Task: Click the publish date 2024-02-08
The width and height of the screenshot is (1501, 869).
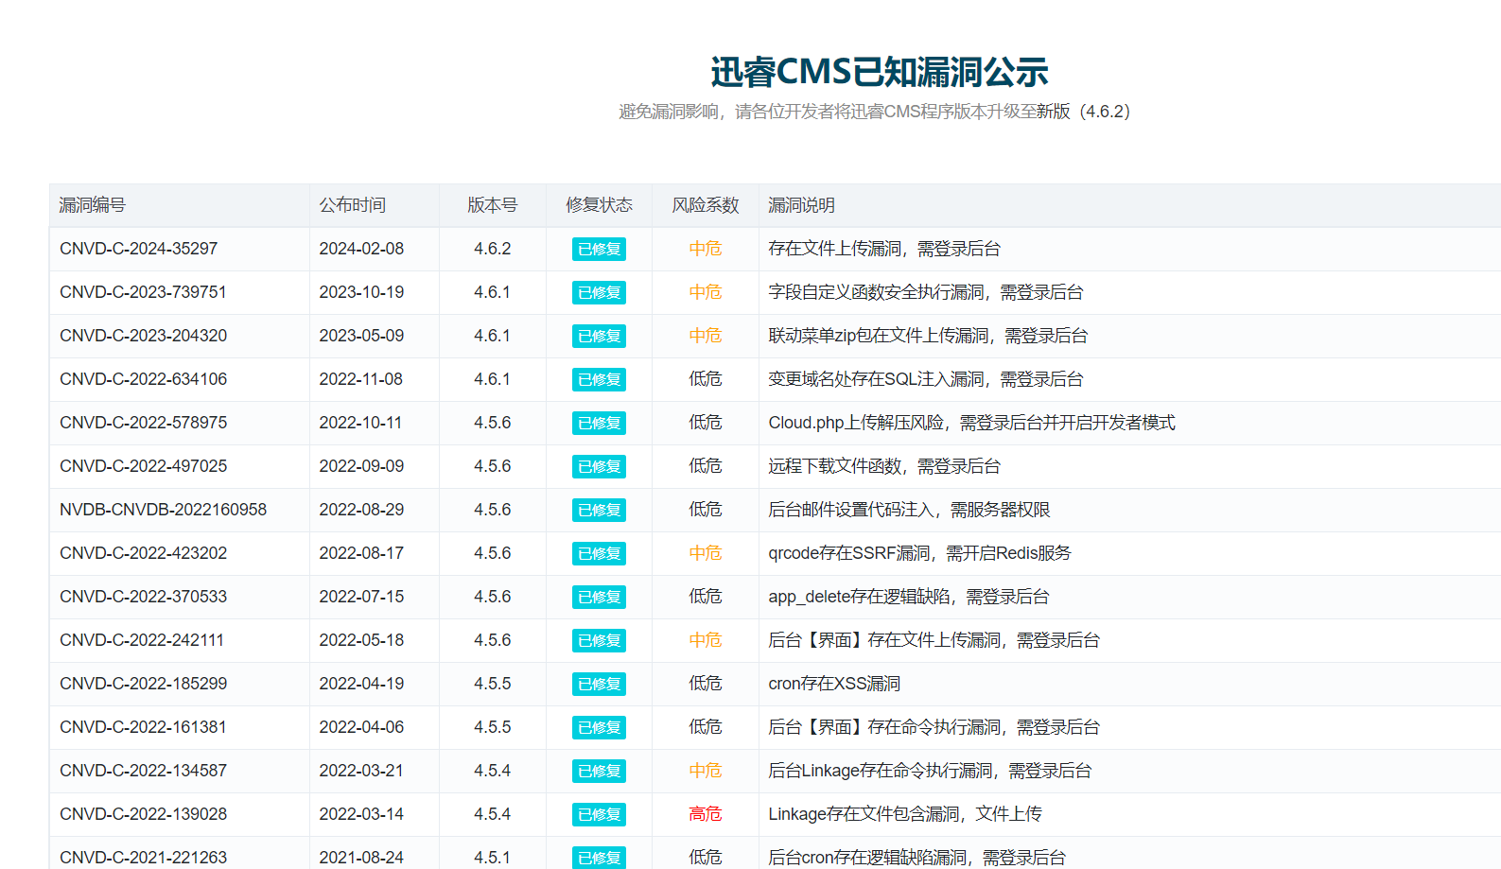Action: 361,249
